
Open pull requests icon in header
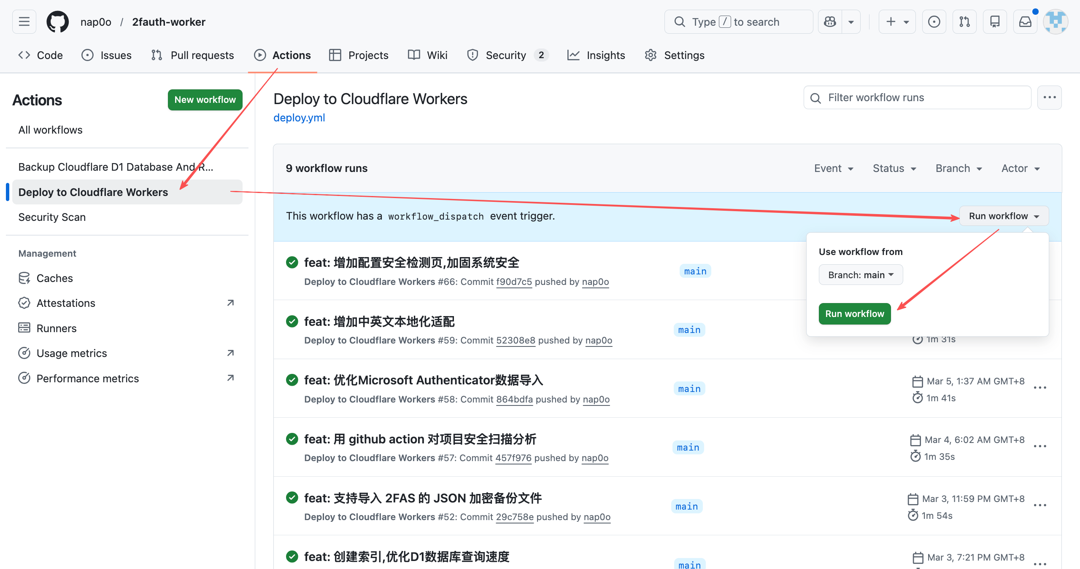coord(964,22)
